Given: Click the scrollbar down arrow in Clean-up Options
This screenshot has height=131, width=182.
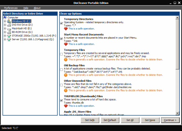Looking at the screenshot, I should tap(177, 113).
